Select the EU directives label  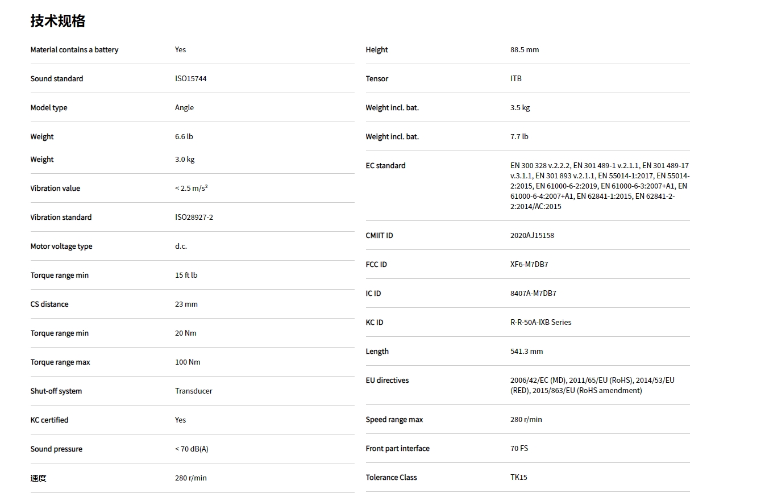click(387, 381)
